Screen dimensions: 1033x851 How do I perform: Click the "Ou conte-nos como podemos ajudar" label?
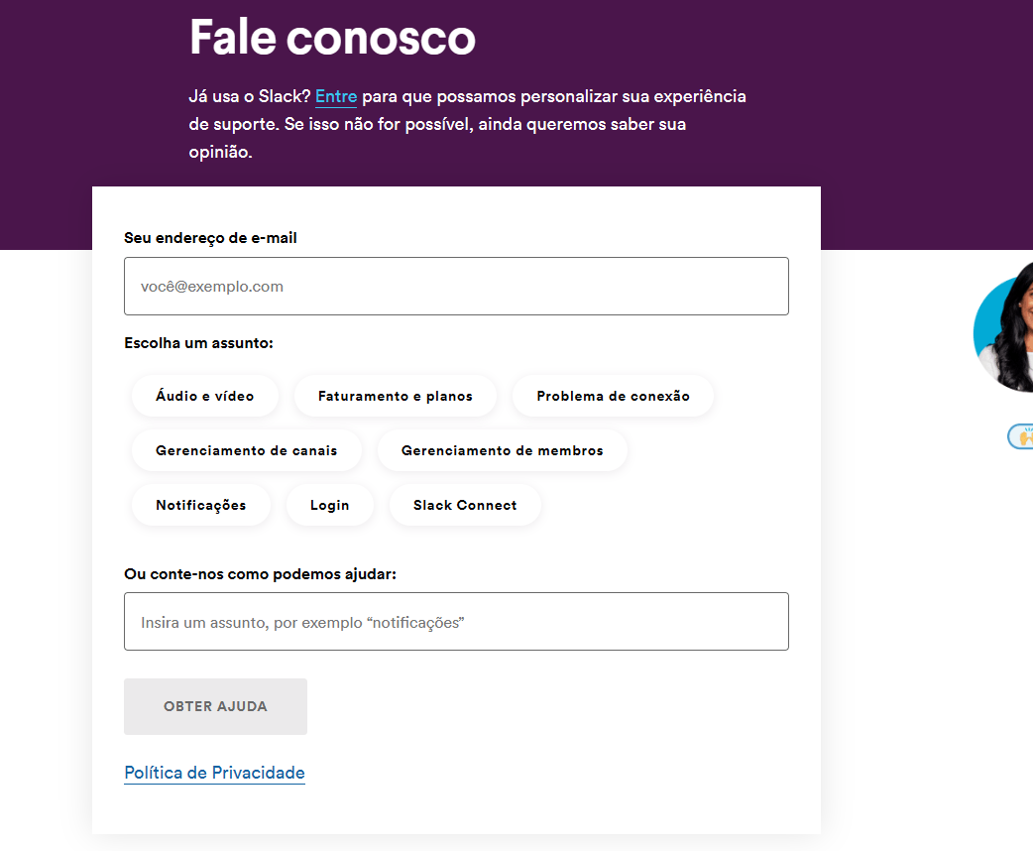click(x=260, y=574)
